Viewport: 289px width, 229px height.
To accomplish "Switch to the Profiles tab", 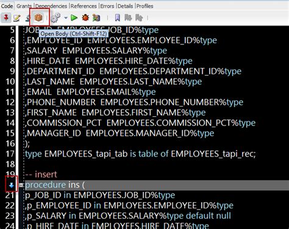I will (x=144, y=6).
